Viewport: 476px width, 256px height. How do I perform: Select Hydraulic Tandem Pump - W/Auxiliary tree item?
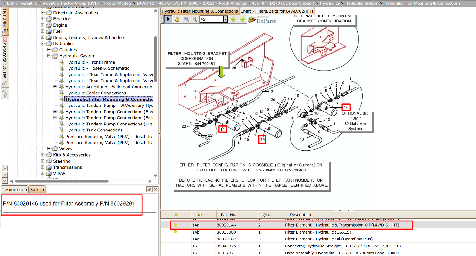(x=109, y=106)
